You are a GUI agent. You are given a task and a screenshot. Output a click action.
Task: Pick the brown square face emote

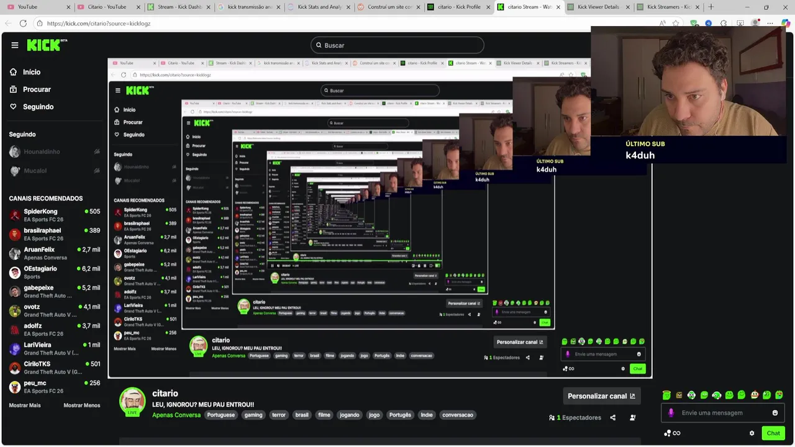point(679,395)
